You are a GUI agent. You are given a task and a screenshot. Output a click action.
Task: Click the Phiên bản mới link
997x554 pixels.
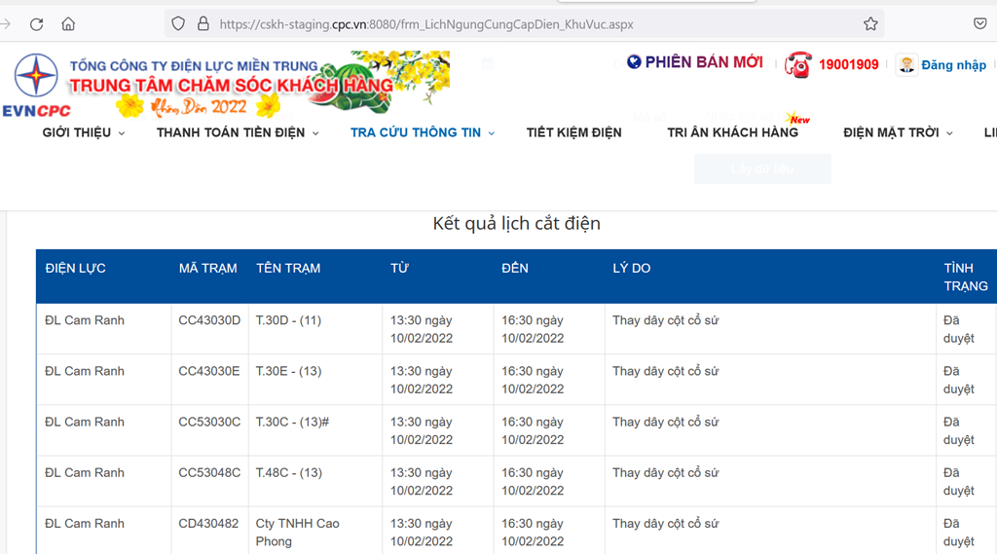(x=704, y=62)
